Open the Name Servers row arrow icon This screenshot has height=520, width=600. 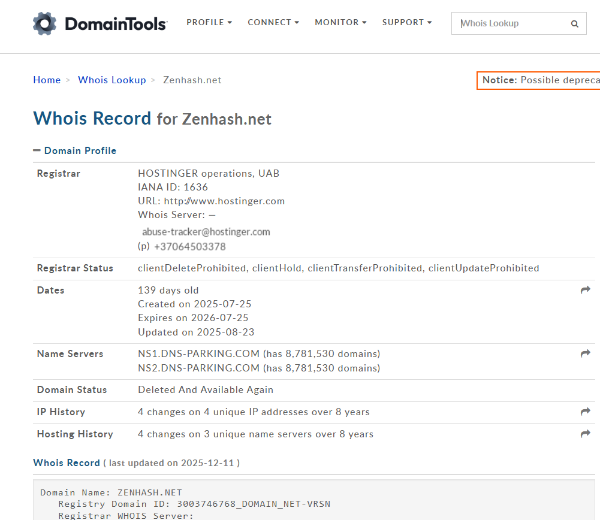tap(585, 354)
